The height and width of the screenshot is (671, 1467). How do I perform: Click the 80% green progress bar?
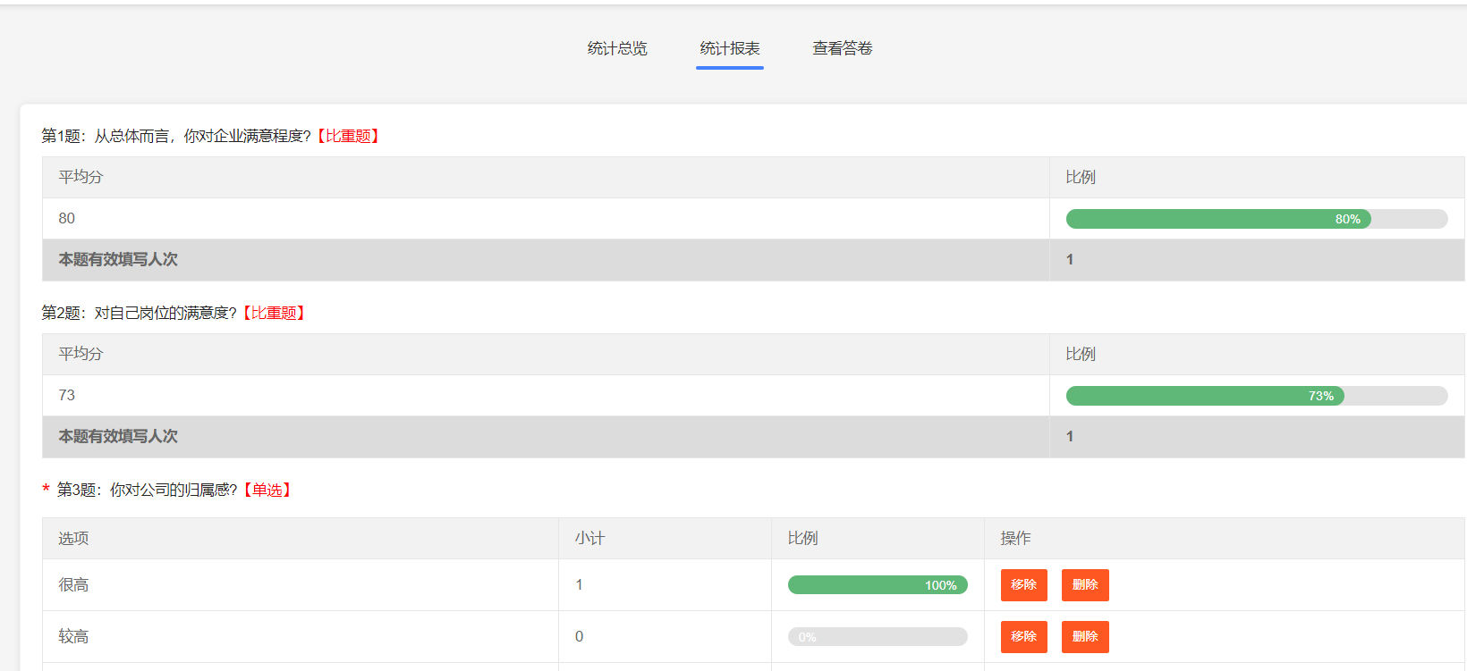pyautogui.click(x=1217, y=219)
